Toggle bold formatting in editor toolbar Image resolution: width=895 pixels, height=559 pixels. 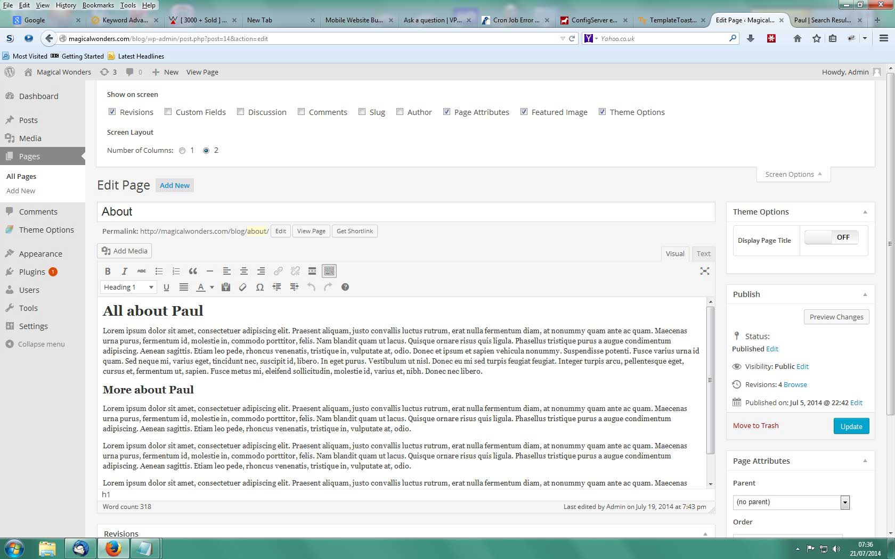(x=108, y=272)
